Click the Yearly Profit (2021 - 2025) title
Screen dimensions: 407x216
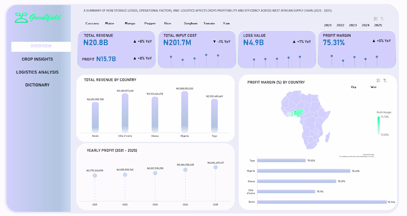coord(112,150)
